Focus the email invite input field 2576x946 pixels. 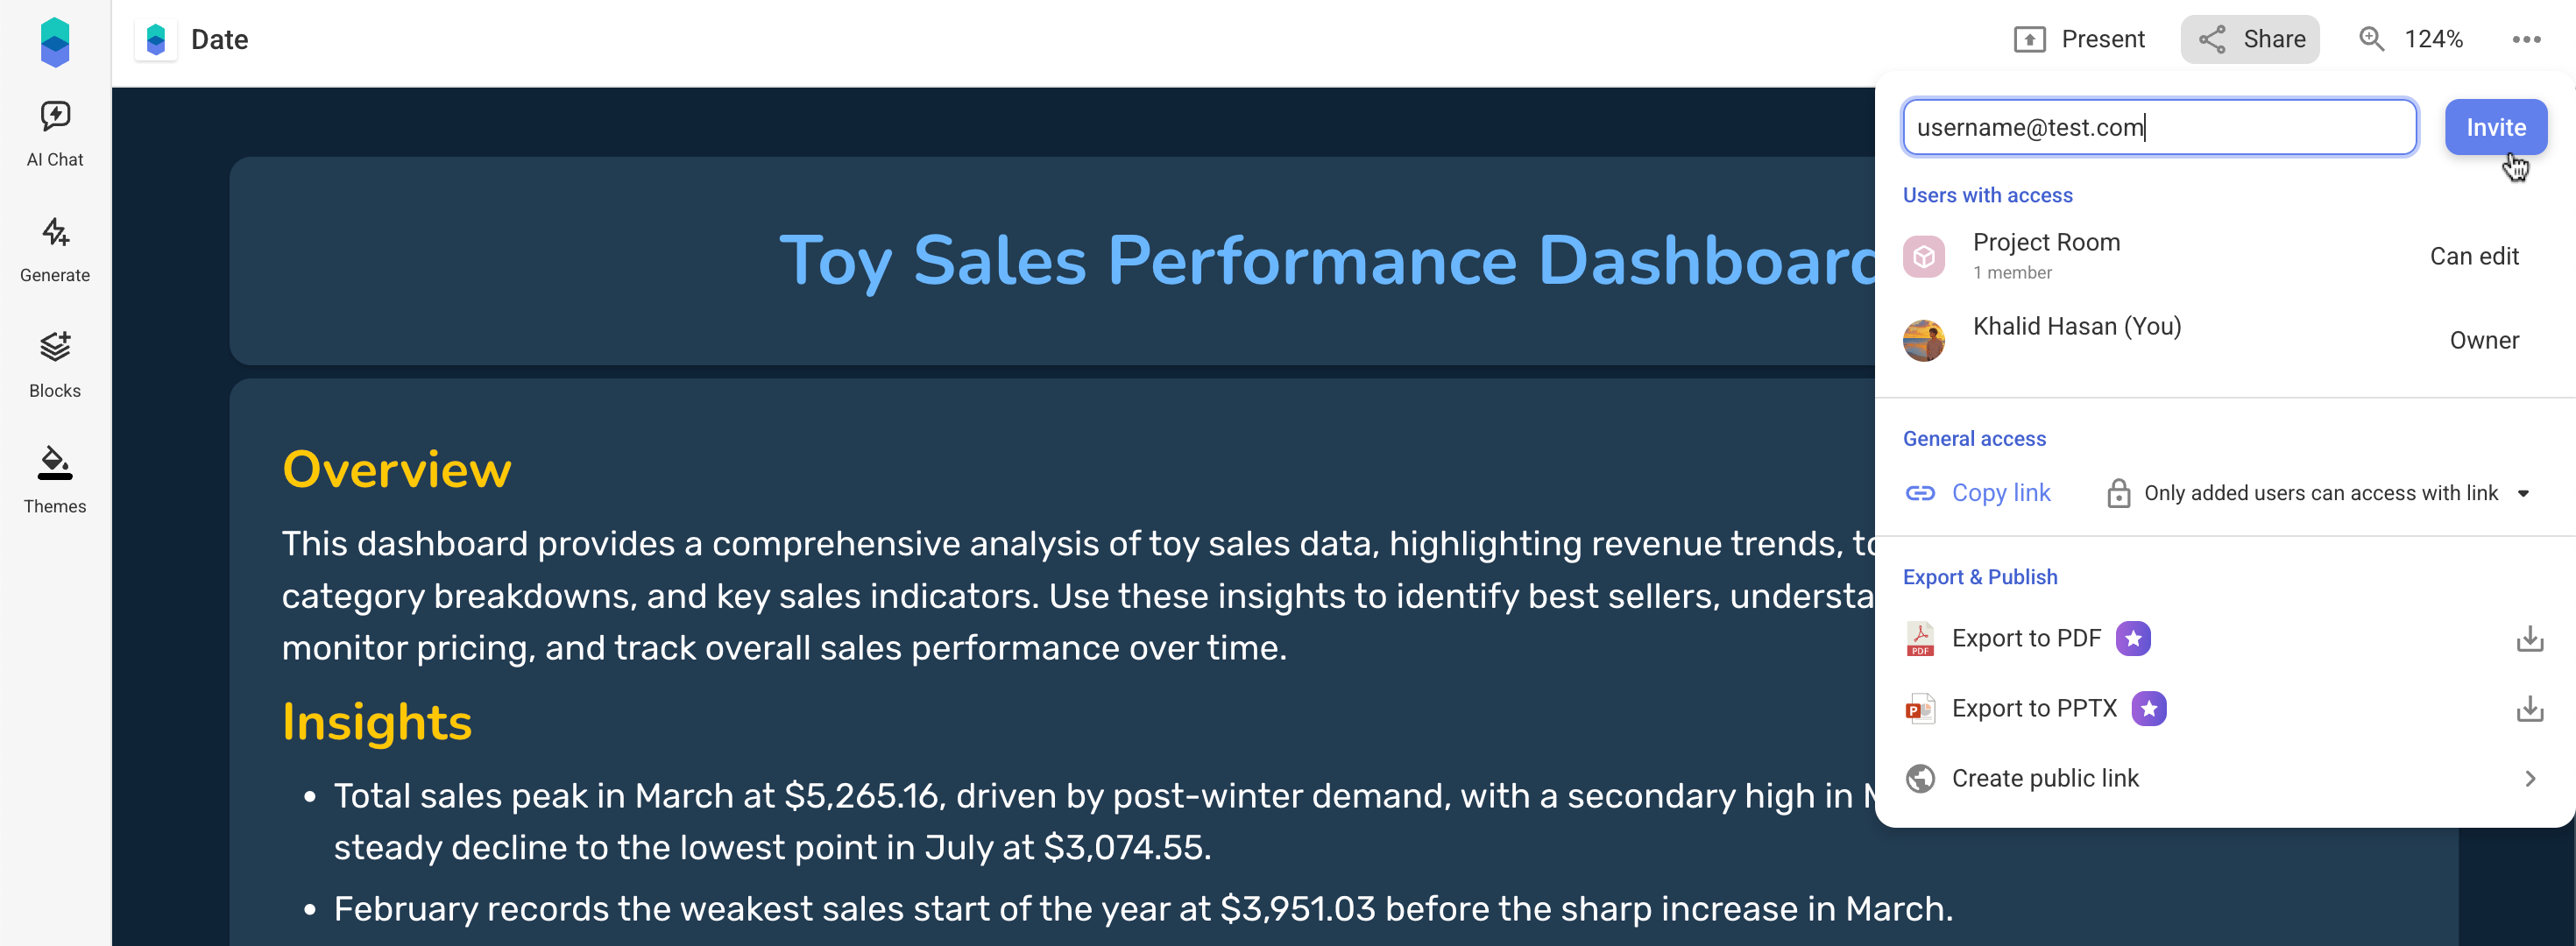point(2159,127)
